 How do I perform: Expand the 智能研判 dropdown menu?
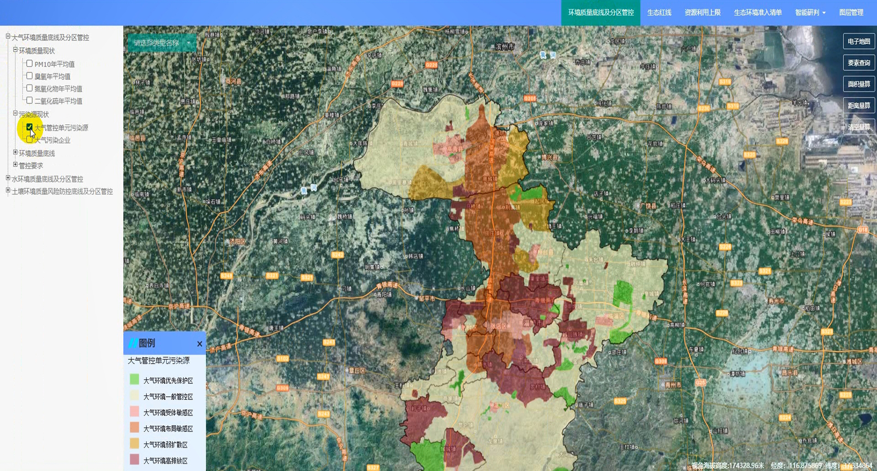(x=810, y=13)
